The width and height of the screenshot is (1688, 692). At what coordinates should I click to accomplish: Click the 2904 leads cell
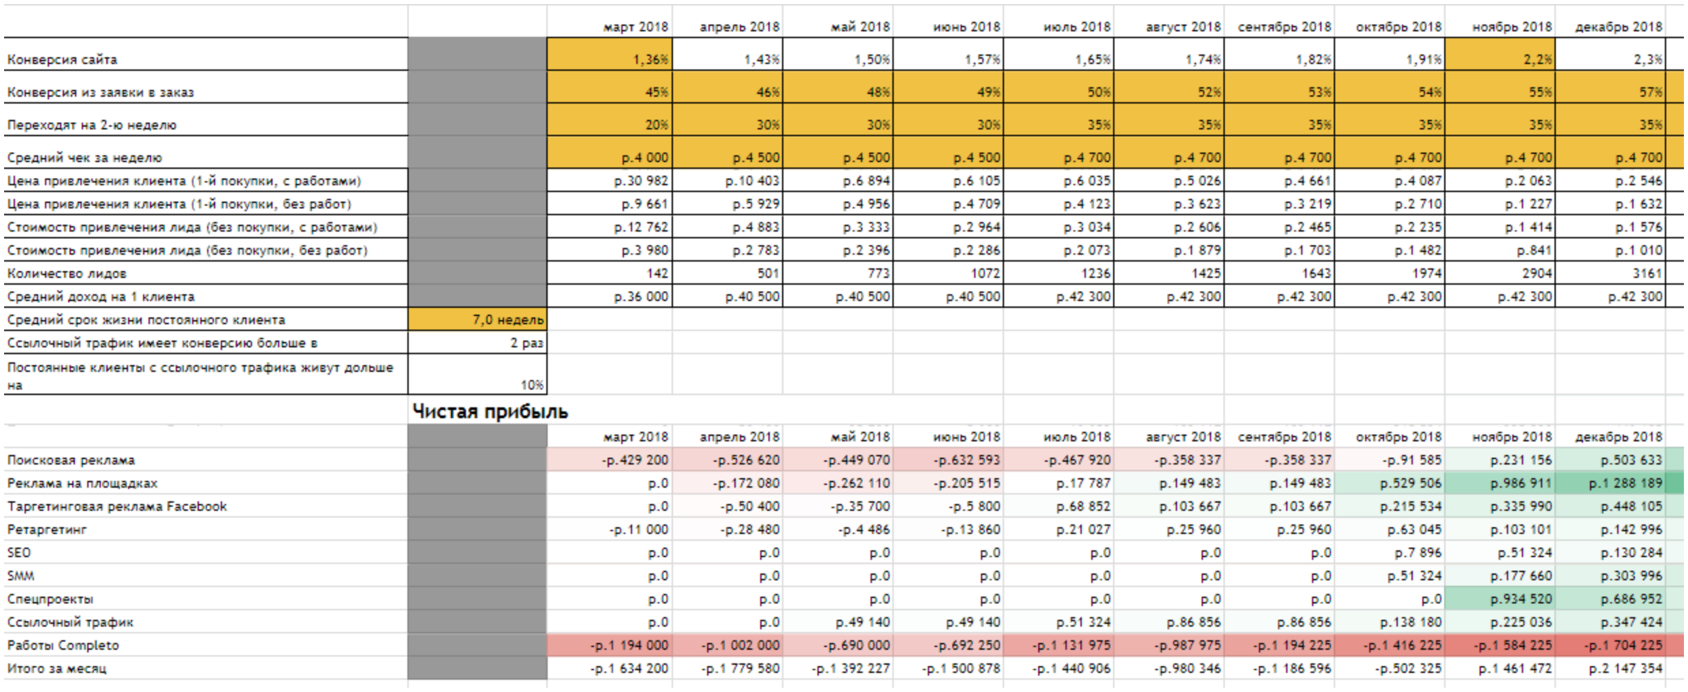(x=1499, y=273)
